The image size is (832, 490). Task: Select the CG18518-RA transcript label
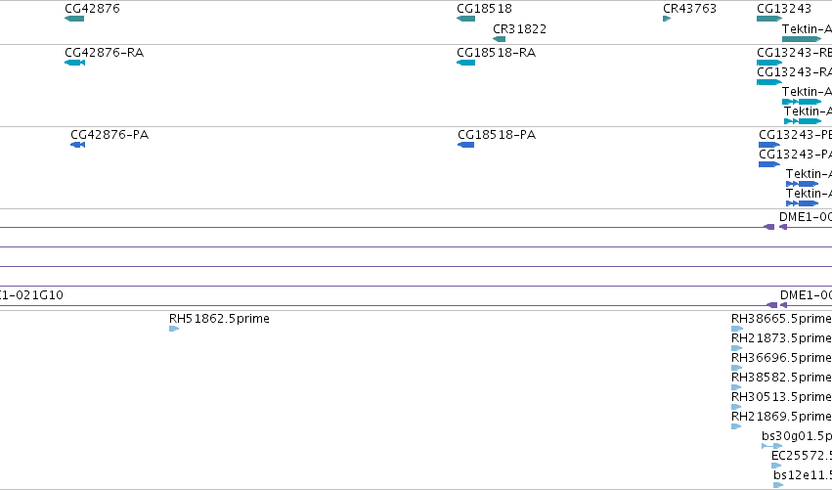click(496, 53)
